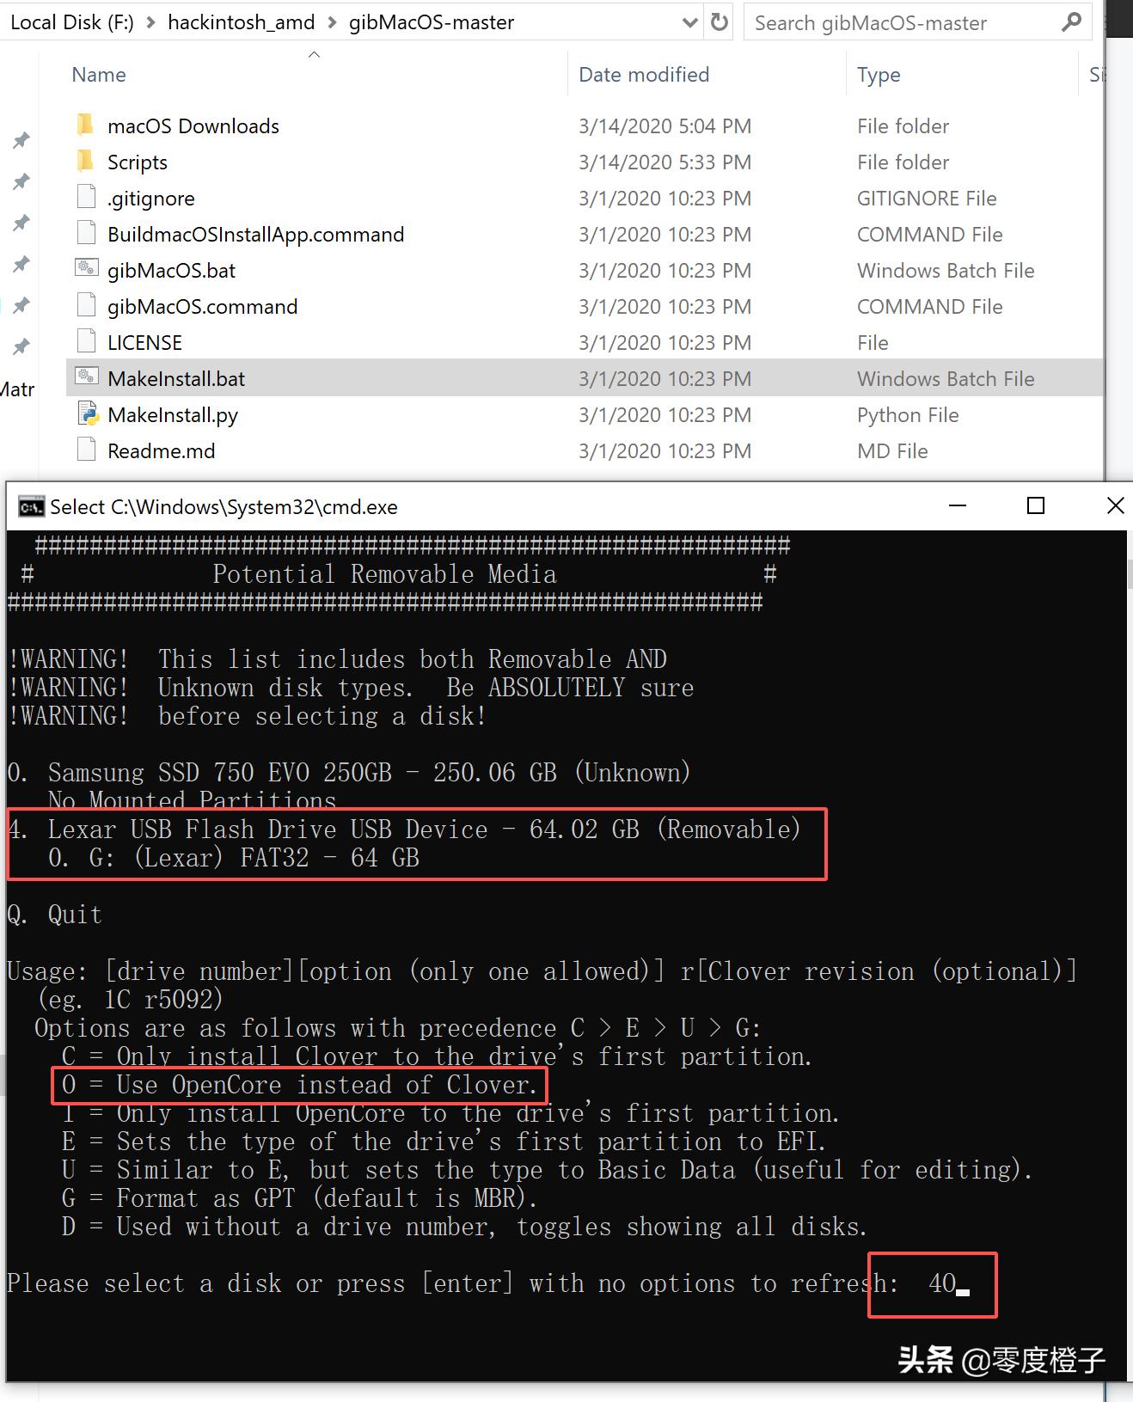
Task: Open address bar history dropdown
Action: [x=689, y=23]
